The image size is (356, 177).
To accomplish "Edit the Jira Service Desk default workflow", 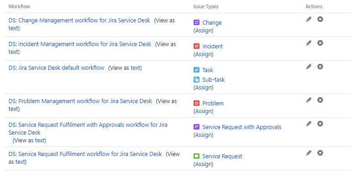I will [309, 67].
